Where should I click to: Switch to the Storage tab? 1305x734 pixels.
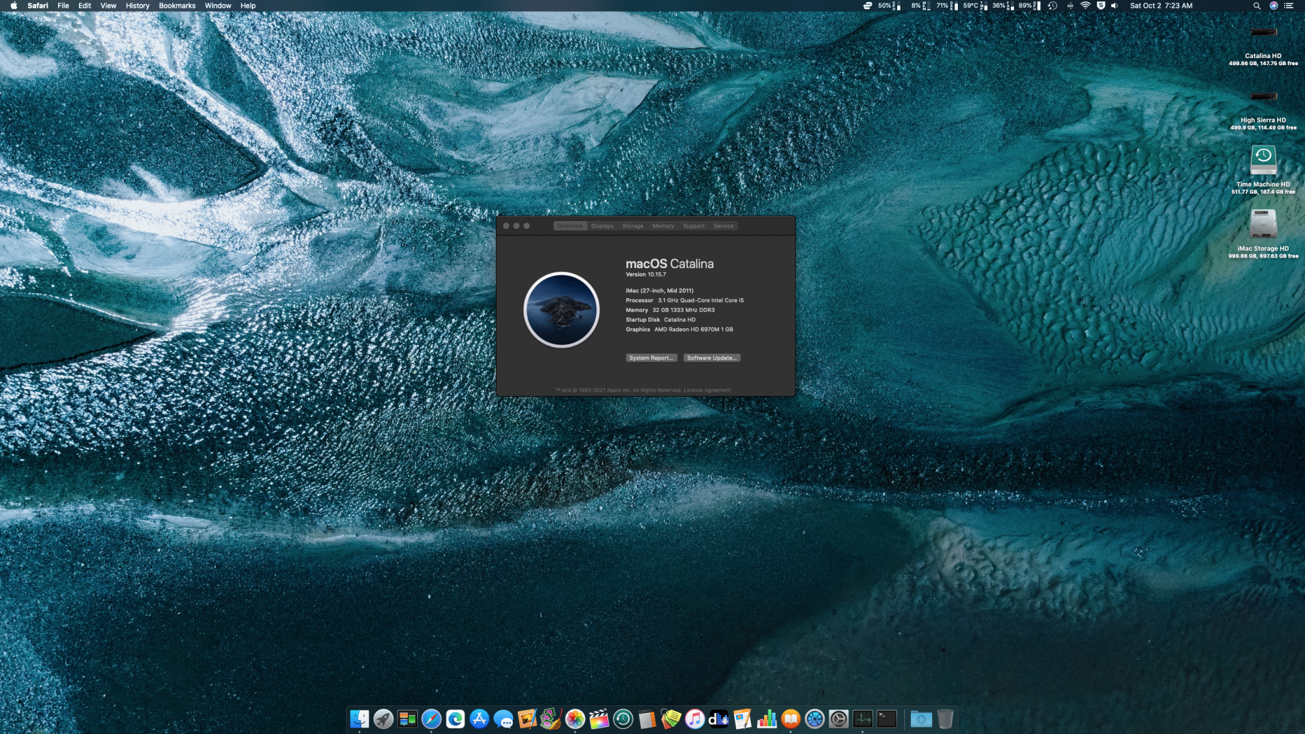click(632, 226)
